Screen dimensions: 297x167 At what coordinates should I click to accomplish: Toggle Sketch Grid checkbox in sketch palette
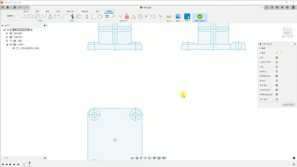tap(277, 62)
